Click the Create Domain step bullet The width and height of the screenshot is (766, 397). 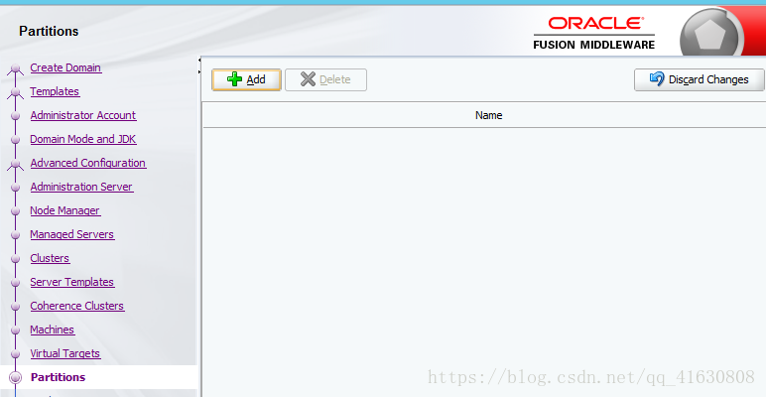(x=15, y=67)
